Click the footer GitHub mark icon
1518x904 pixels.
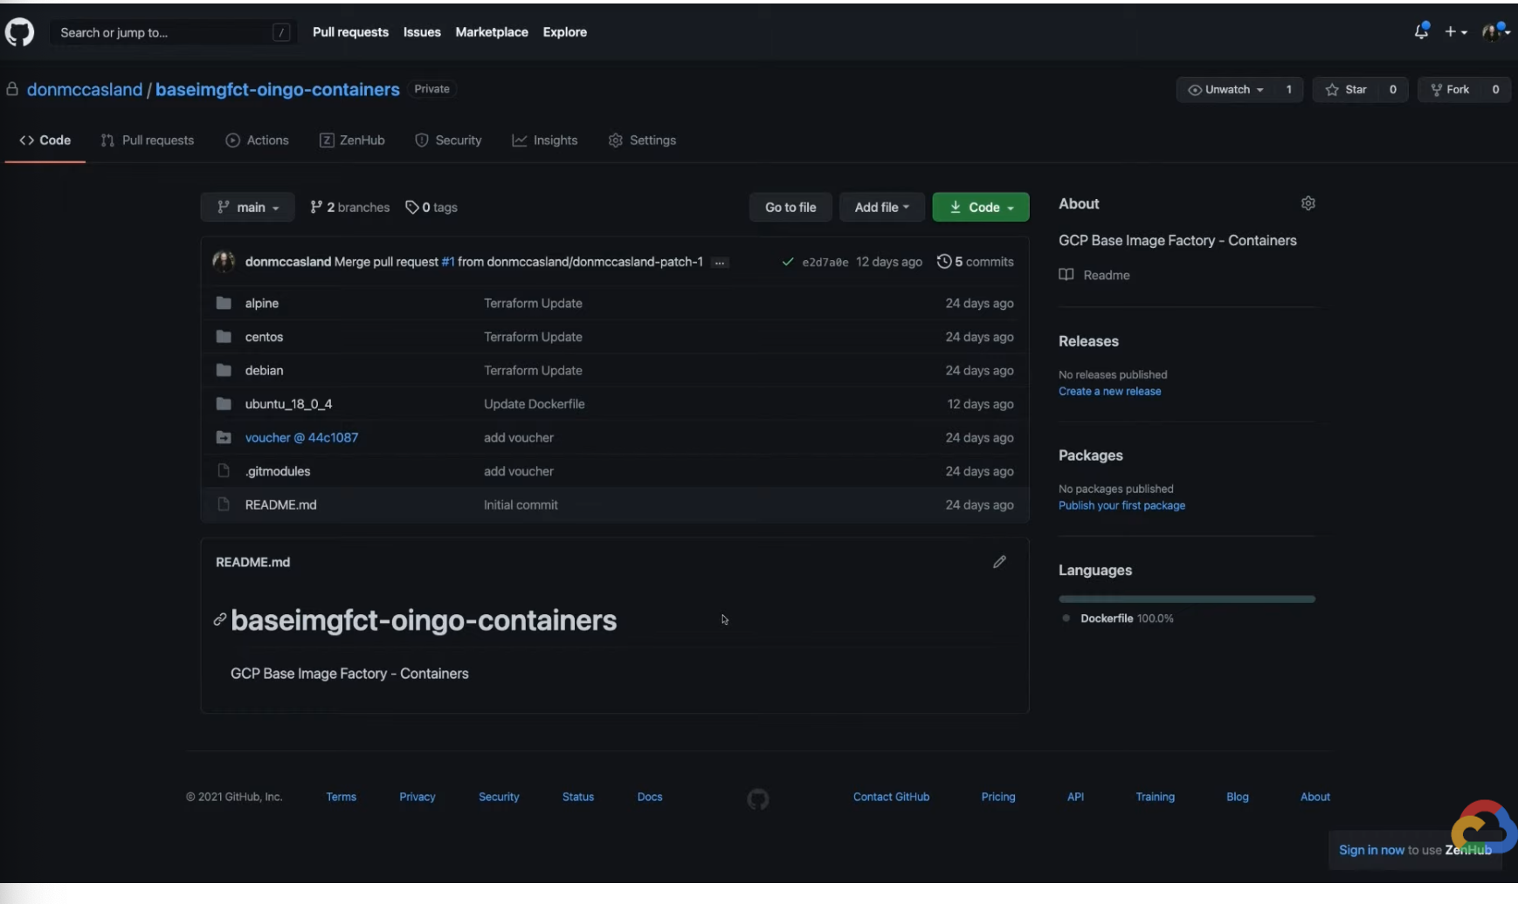pos(758,798)
